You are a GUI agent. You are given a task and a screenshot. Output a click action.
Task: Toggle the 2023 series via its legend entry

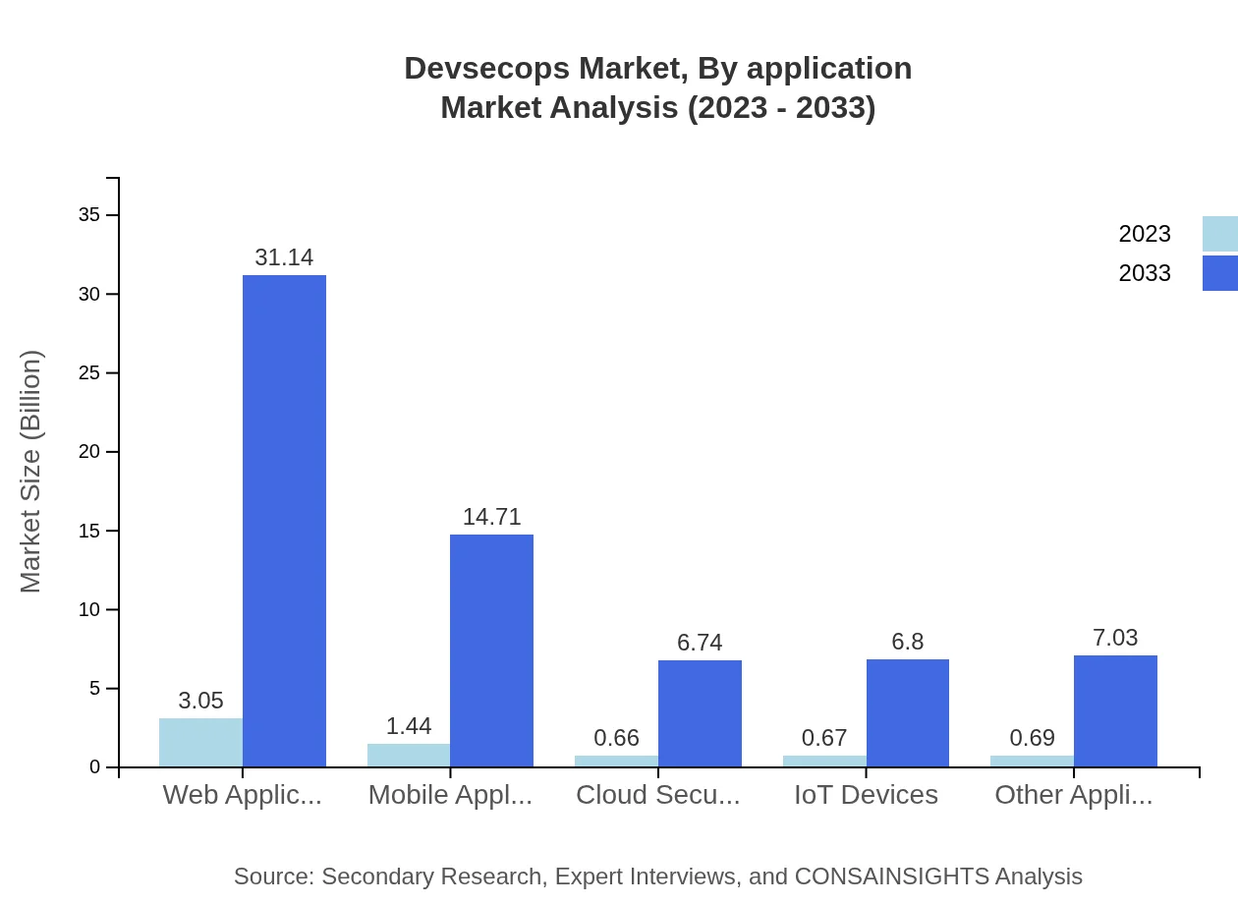(1145, 233)
